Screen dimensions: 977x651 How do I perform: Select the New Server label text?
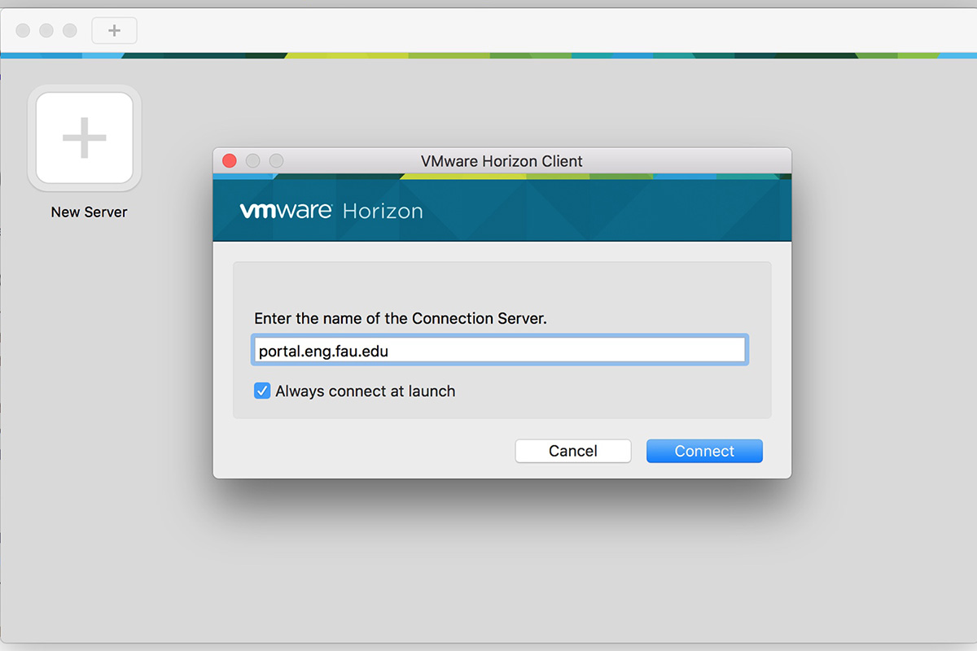tap(89, 212)
